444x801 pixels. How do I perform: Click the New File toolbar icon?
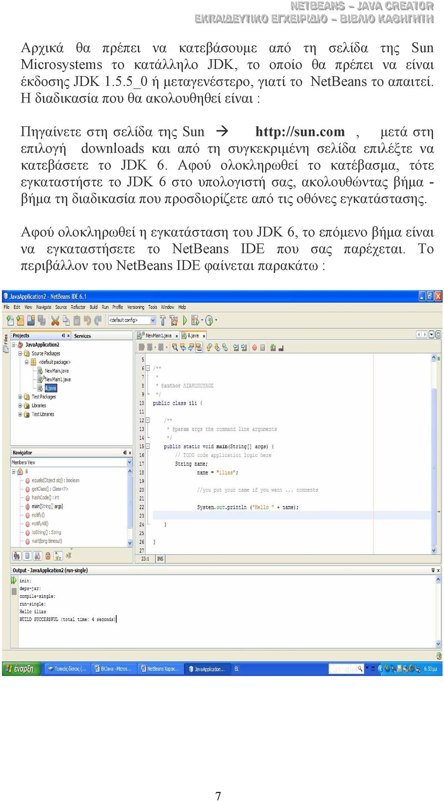[9, 320]
